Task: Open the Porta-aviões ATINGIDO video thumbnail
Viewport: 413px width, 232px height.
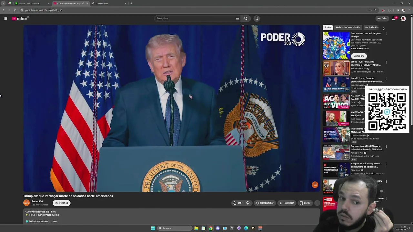Action: [x=336, y=152]
